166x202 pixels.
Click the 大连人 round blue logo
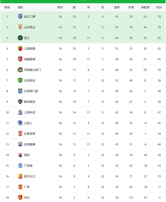[x=20, y=123]
